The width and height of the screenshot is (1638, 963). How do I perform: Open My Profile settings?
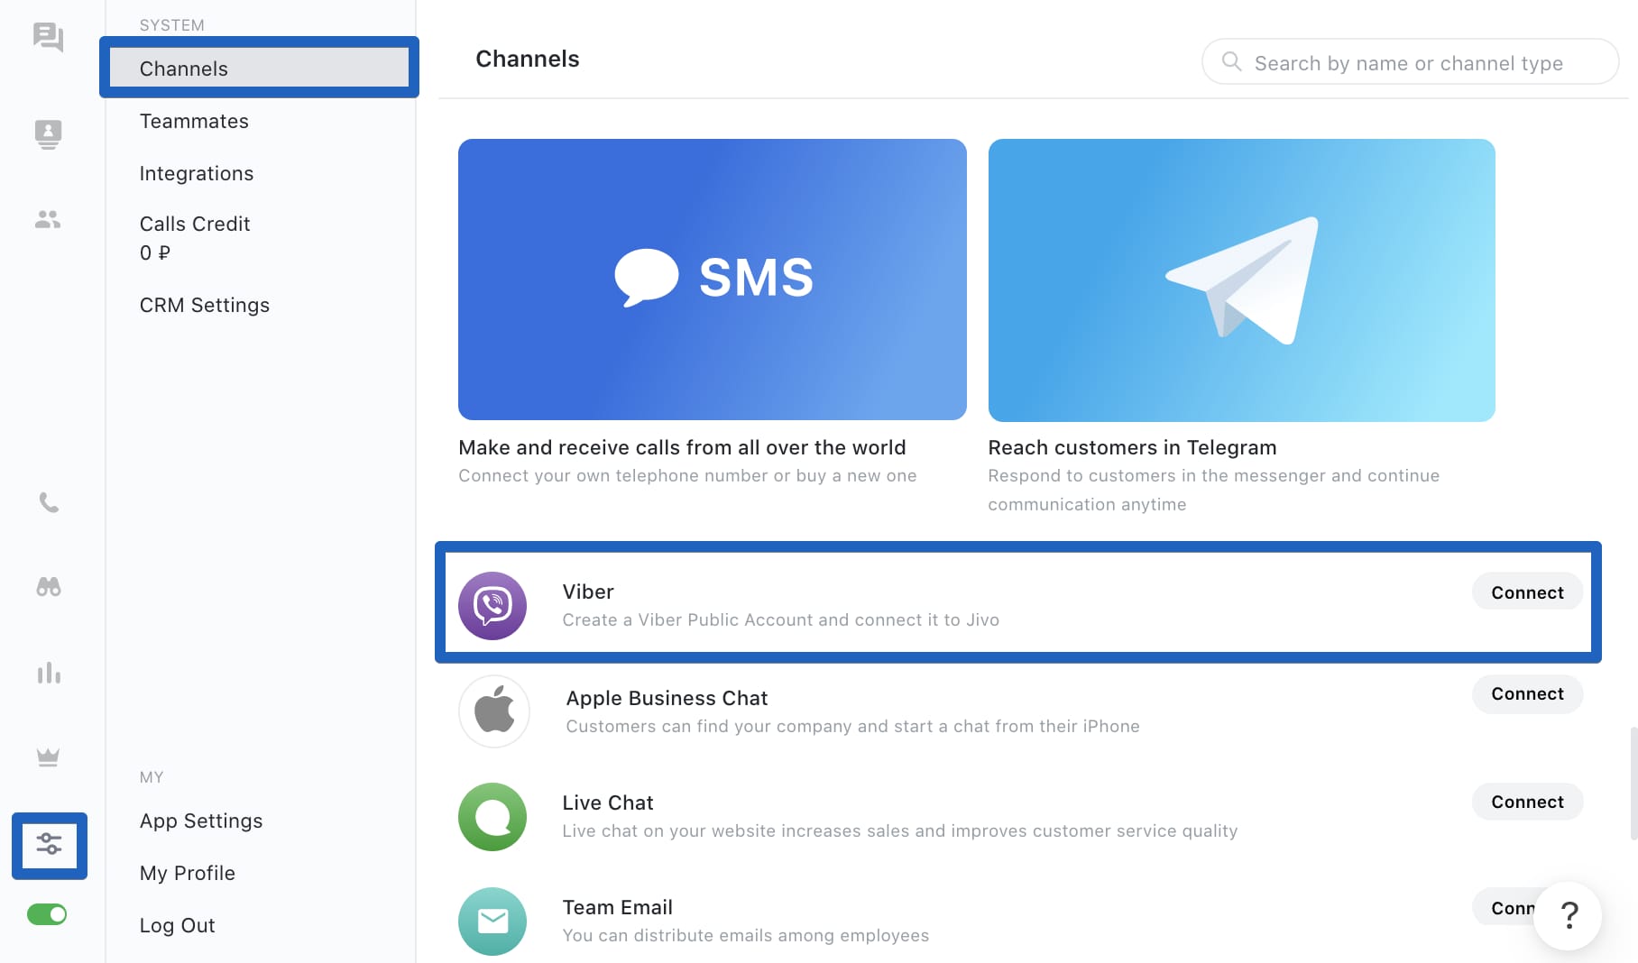click(x=187, y=872)
